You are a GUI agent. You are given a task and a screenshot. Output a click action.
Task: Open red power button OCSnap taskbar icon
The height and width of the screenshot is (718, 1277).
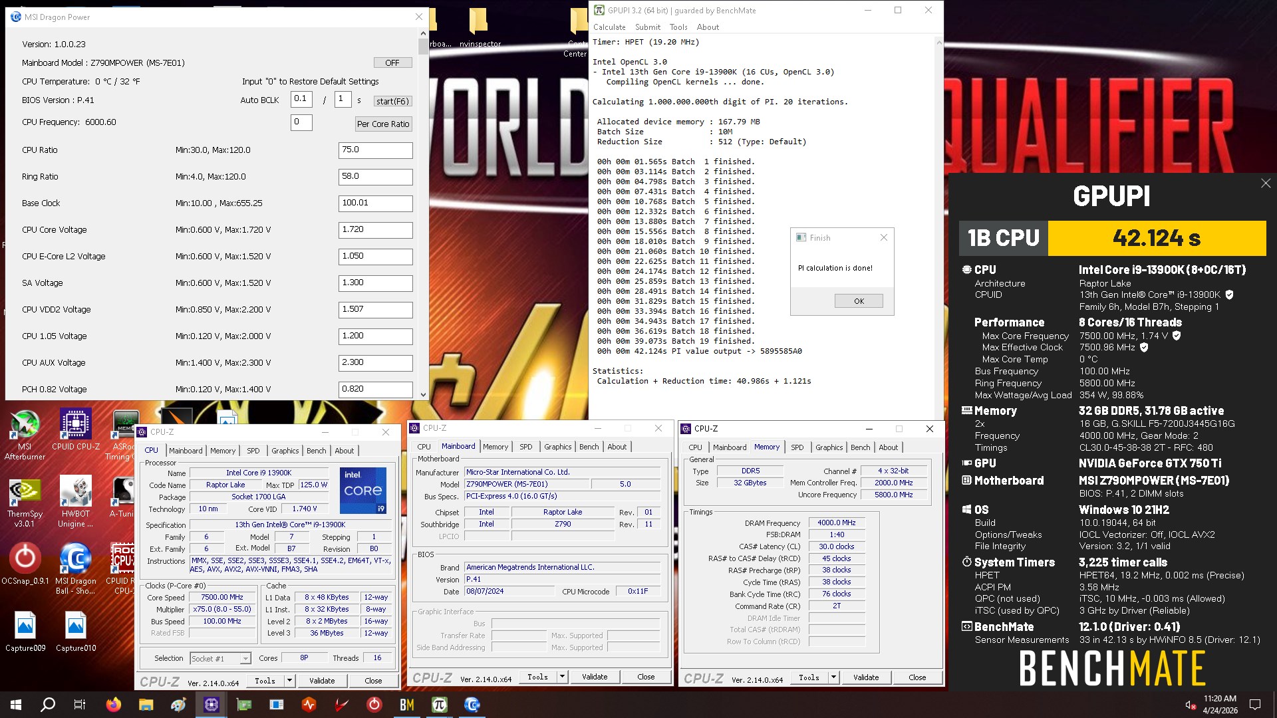[x=374, y=705]
